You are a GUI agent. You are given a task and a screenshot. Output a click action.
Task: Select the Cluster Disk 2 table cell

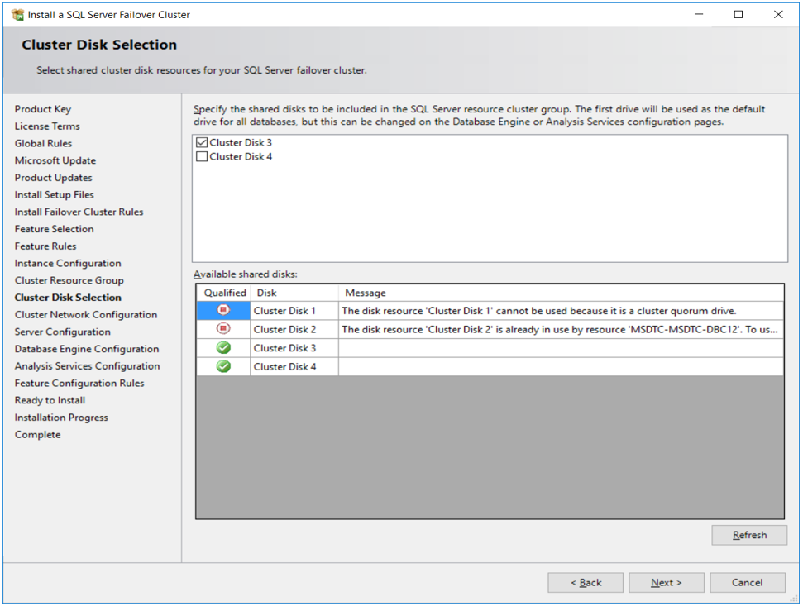point(294,329)
